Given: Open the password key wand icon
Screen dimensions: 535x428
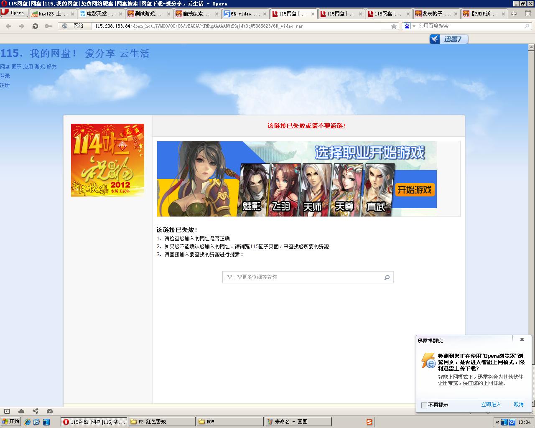Looking at the screenshot, I should pyautogui.click(x=48, y=26).
